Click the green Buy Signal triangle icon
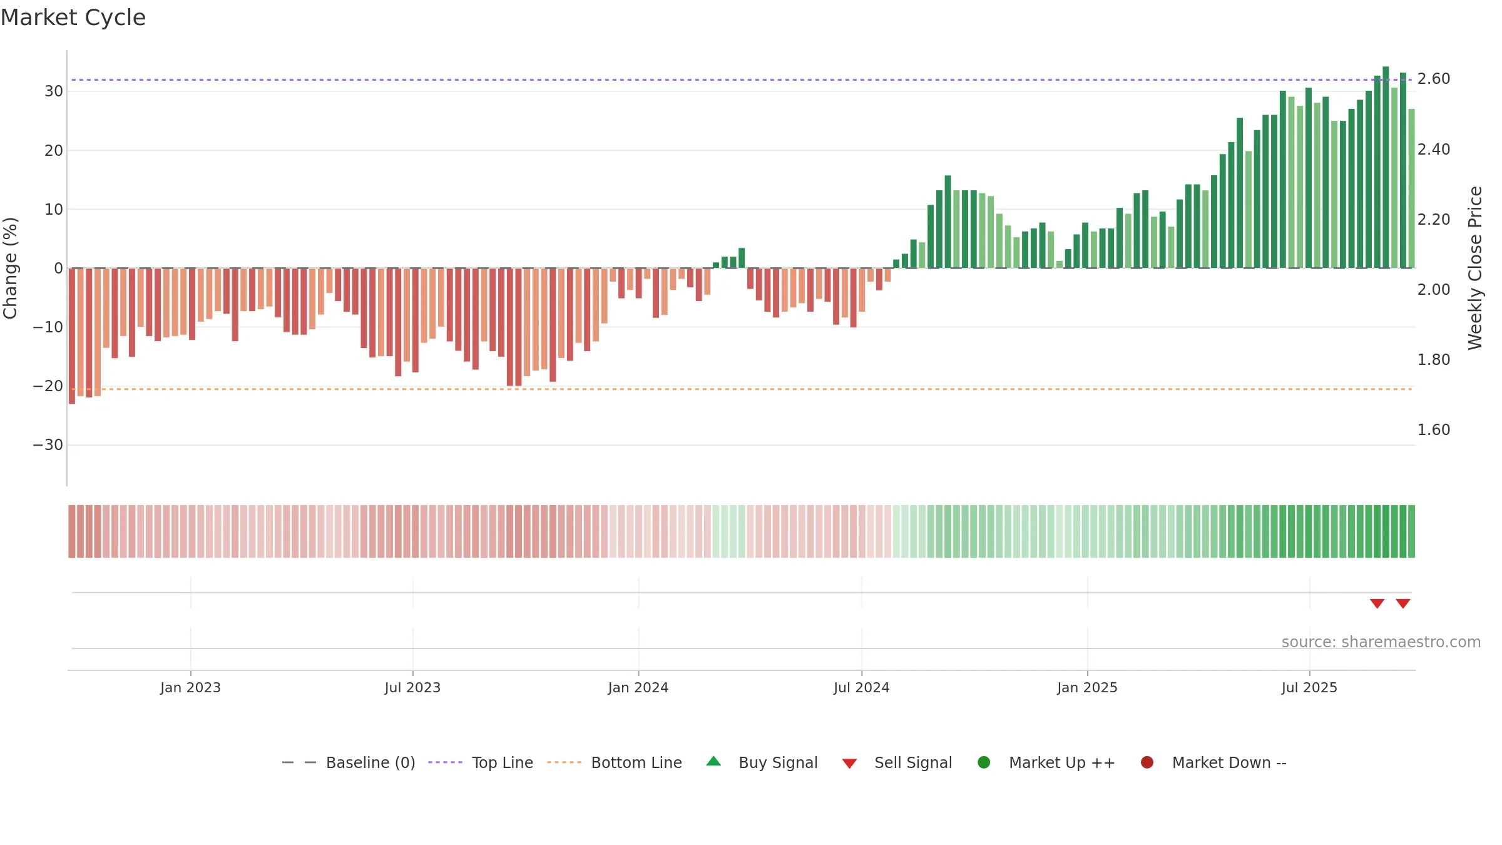This screenshot has height=845, width=1502. tap(713, 762)
